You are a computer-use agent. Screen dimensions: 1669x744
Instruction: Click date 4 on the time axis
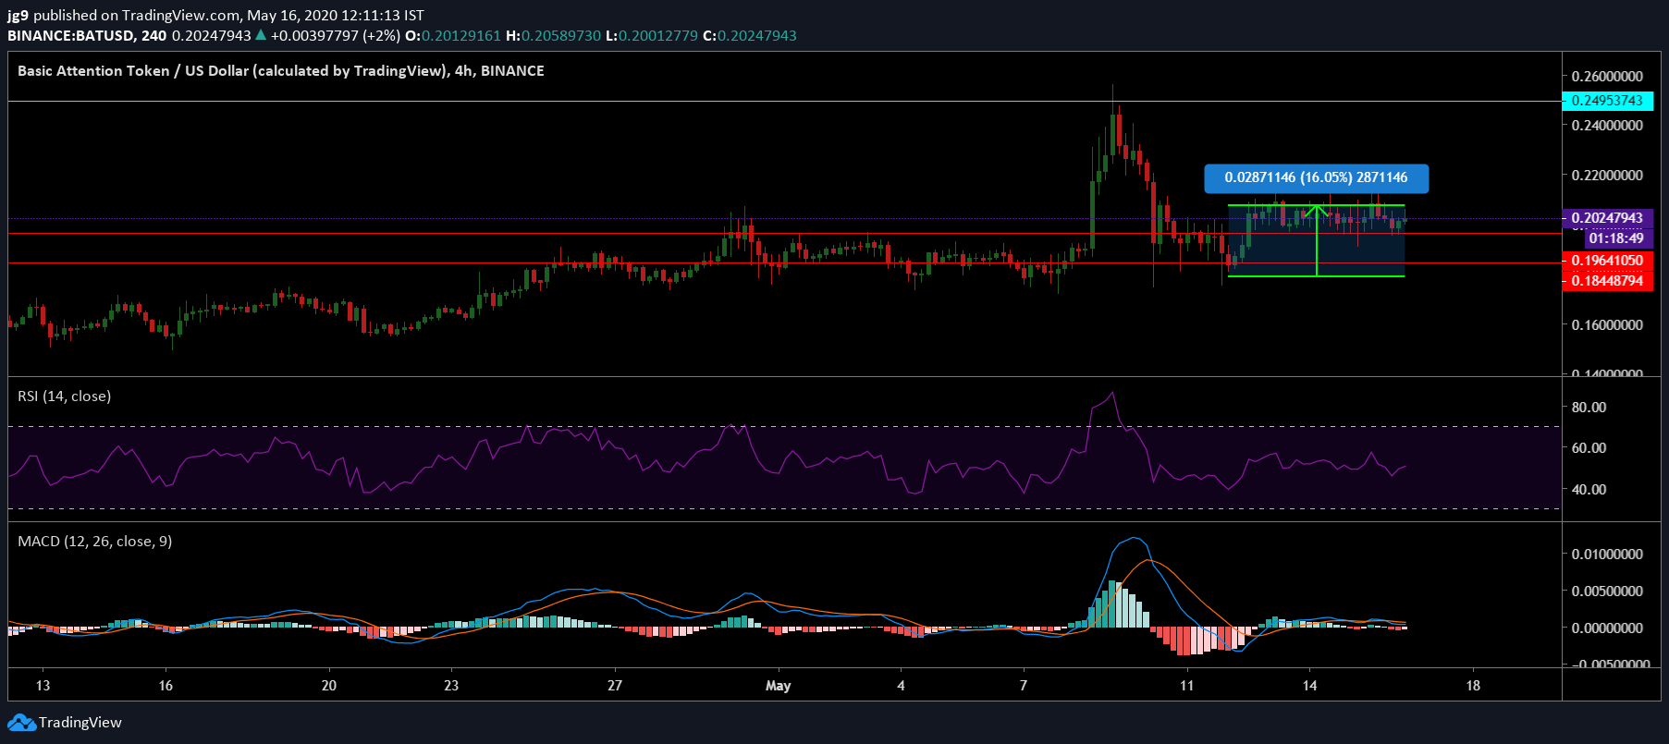[901, 686]
